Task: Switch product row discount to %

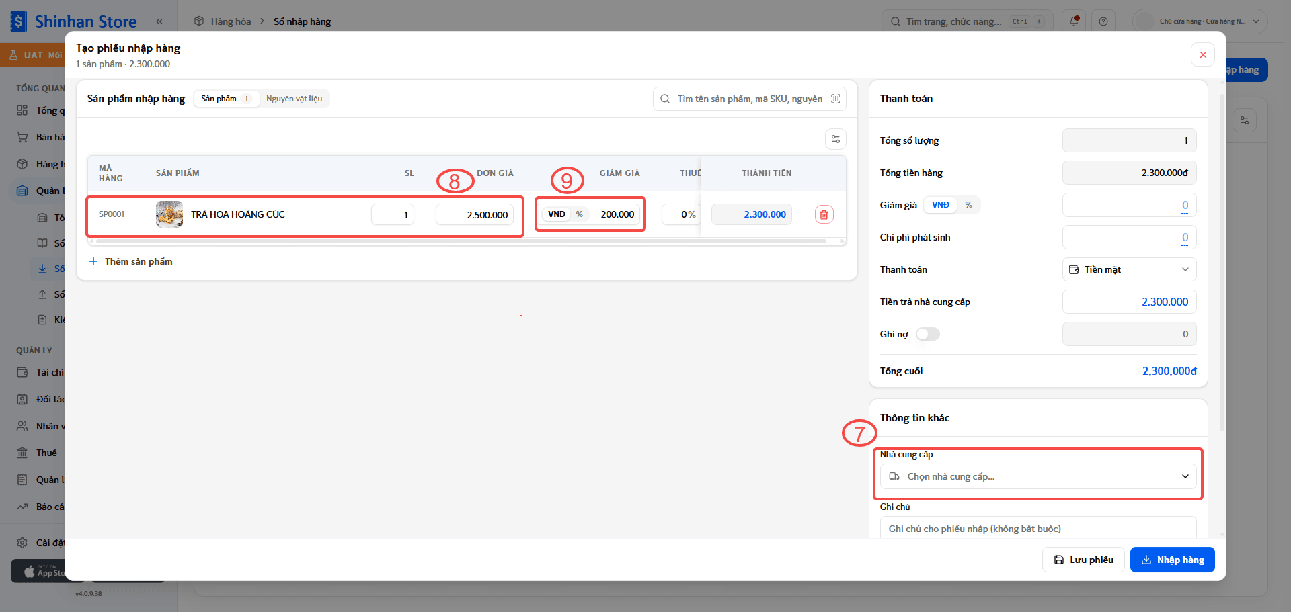Action: pyautogui.click(x=580, y=214)
